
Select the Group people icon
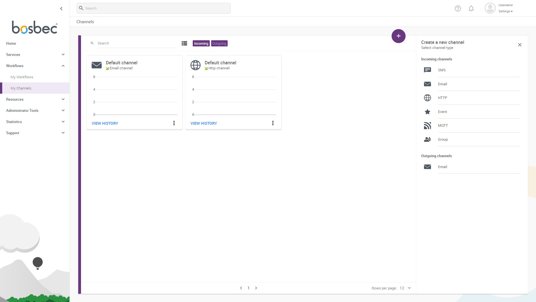click(x=427, y=139)
